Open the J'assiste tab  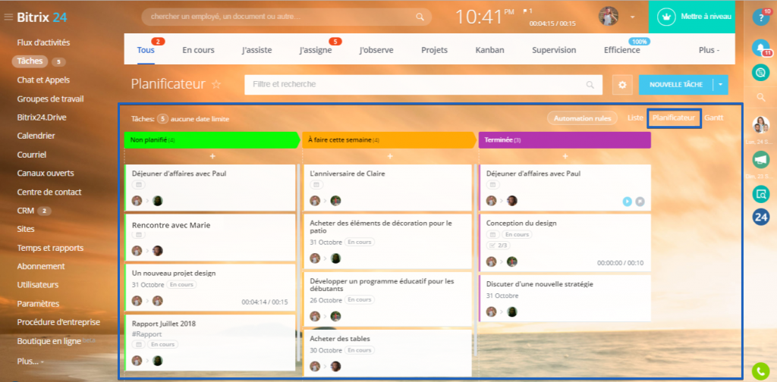(x=256, y=50)
